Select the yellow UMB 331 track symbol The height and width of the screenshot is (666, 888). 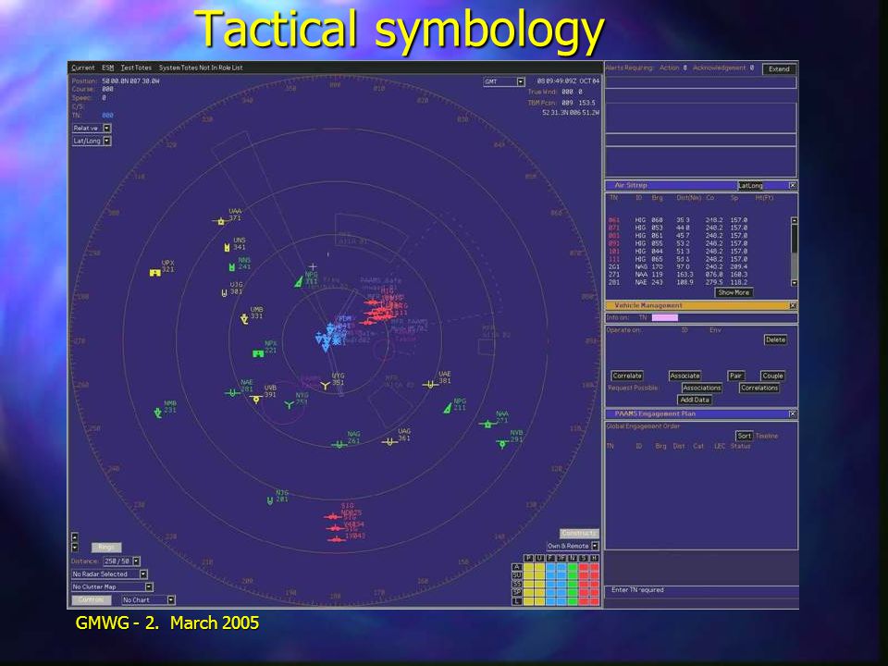click(244, 319)
